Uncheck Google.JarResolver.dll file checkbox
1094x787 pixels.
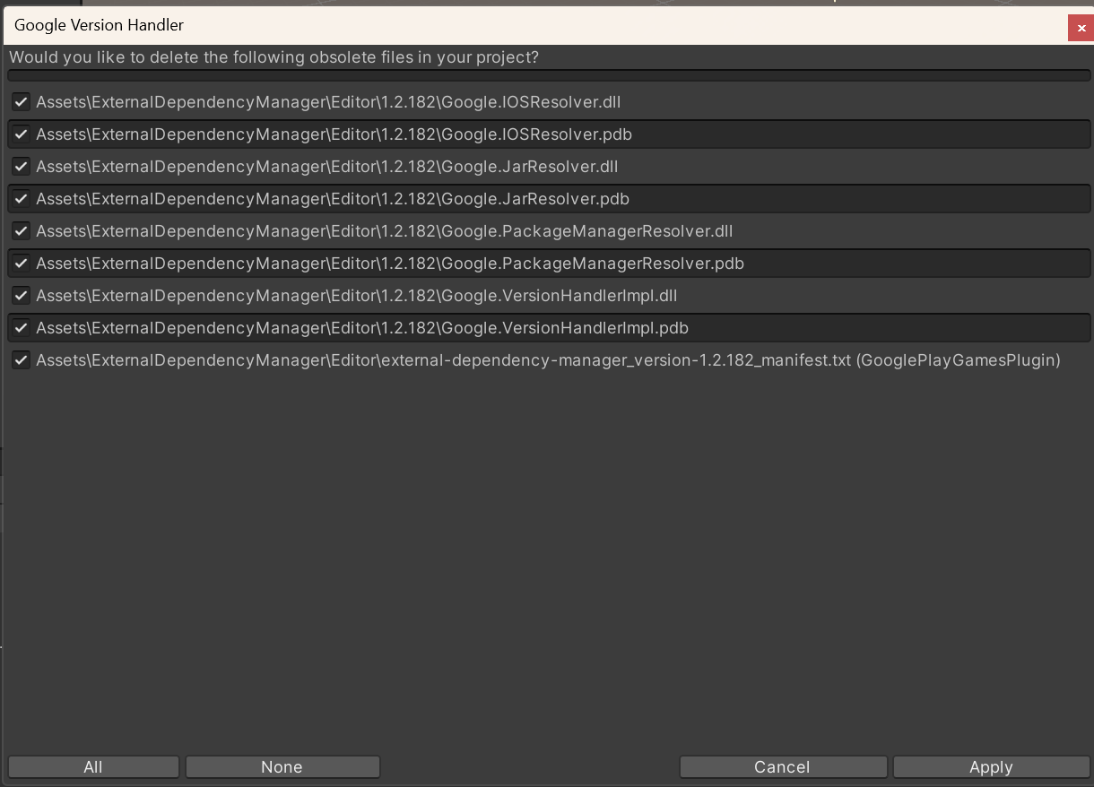pos(21,167)
